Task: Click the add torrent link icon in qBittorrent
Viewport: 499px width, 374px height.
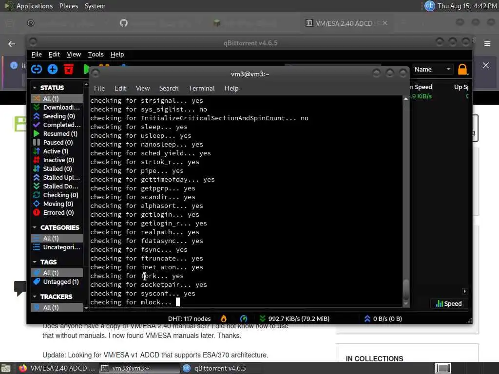Action: click(37, 69)
